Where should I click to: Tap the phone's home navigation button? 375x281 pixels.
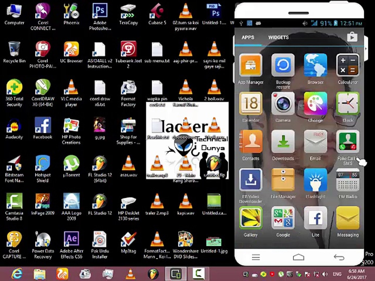[298, 257]
